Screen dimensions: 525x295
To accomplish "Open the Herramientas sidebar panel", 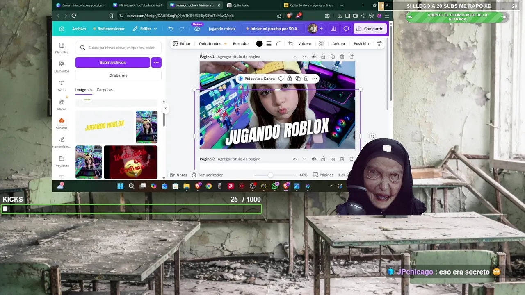I will [x=62, y=142].
